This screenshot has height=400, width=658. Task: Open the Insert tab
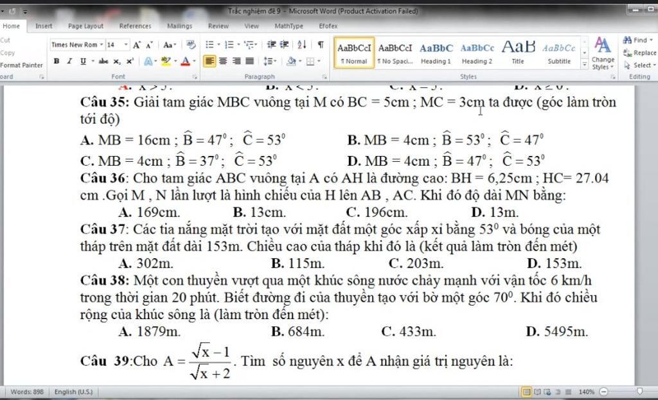[44, 26]
